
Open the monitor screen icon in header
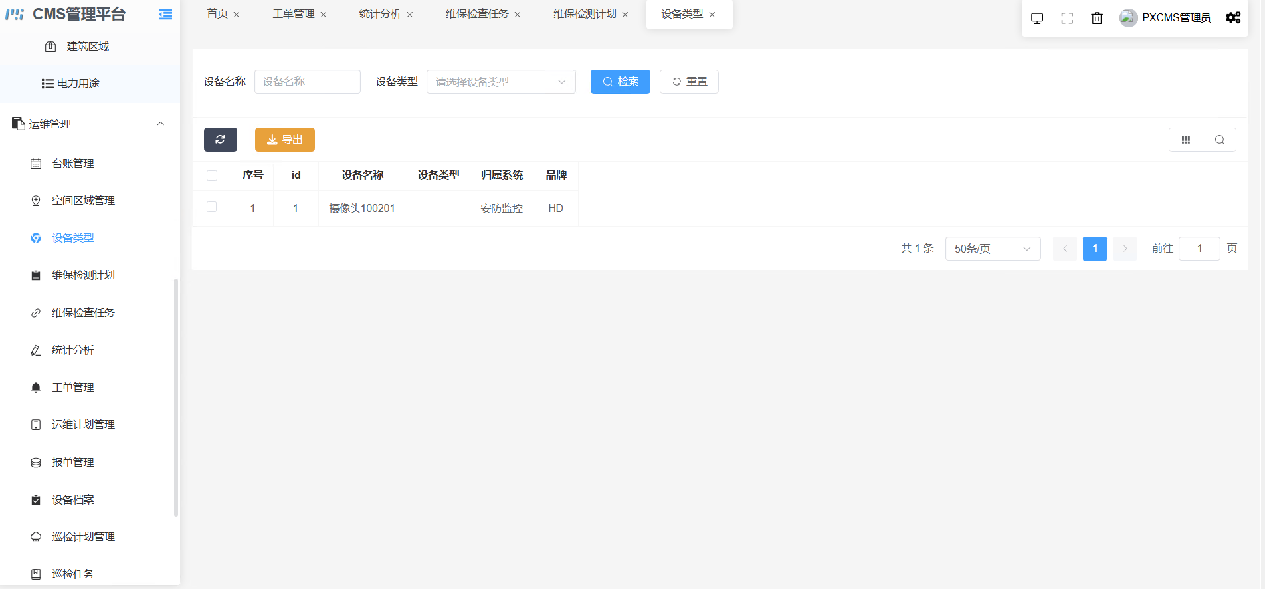(1037, 18)
